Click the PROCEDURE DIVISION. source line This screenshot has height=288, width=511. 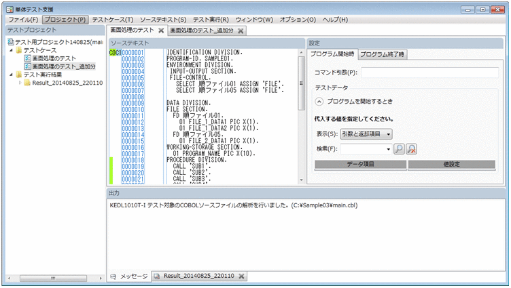coord(196,160)
